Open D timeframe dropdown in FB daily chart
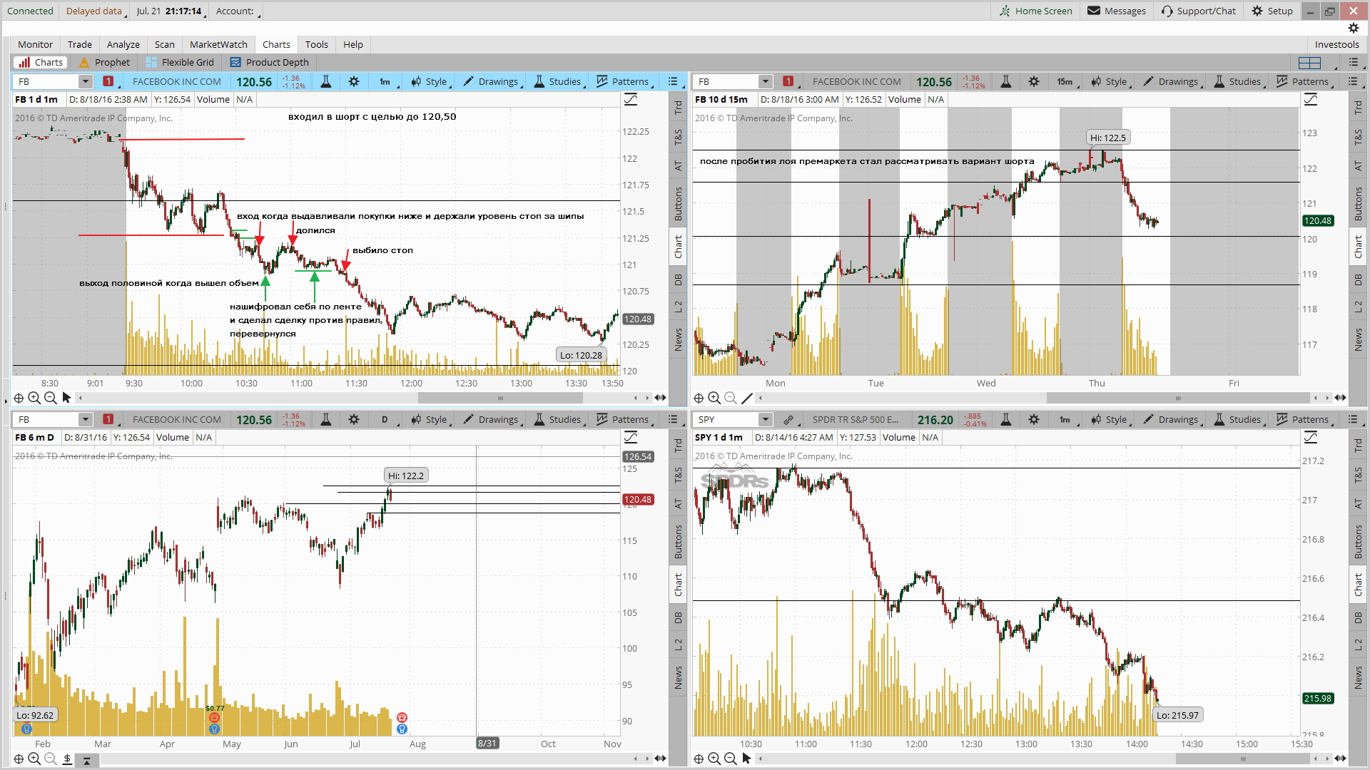Screen dimensions: 1370x770 (386, 419)
